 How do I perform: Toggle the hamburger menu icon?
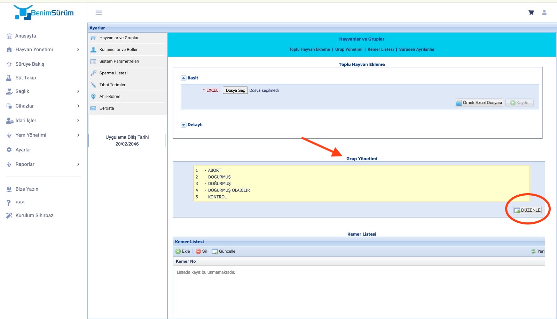pos(99,13)
